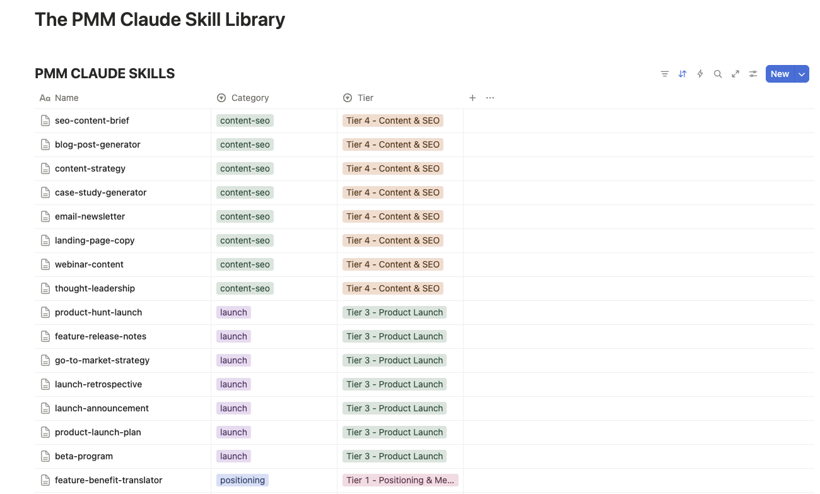Open the blog-post-generator page
The image size is (820, 494).
click(97, 144)
